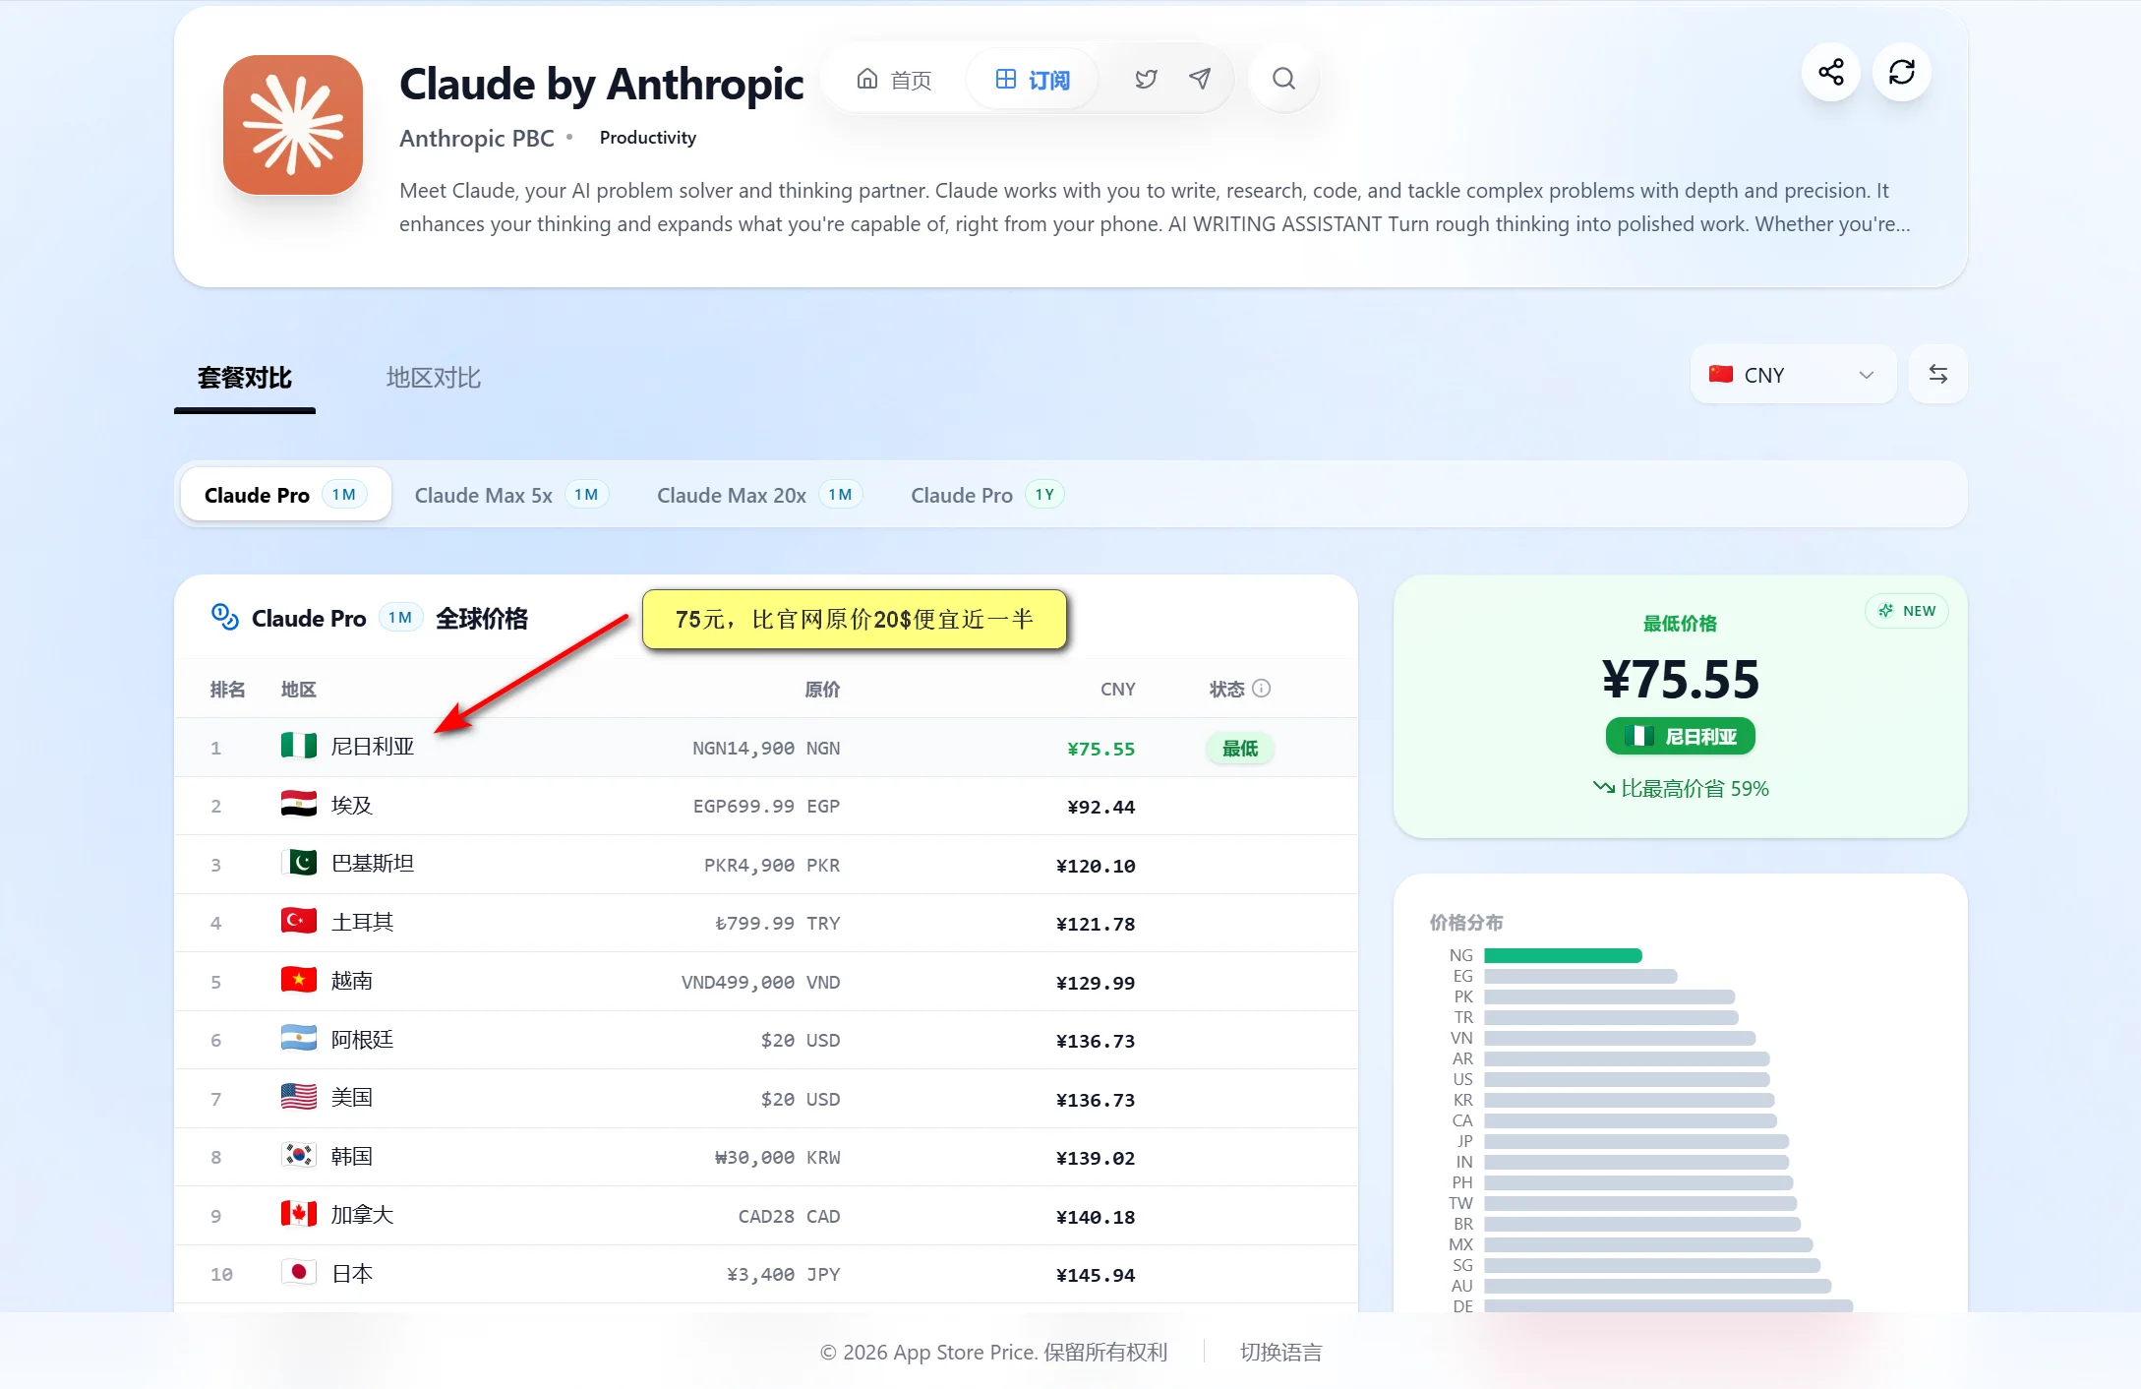Click the refresh icon button
The height and width of the screenshot is (1389, 2141).
tap(1902, 72)
